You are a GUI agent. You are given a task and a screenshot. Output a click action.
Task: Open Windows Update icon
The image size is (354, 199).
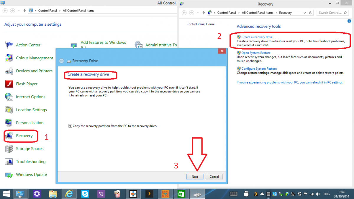point(9,174)
